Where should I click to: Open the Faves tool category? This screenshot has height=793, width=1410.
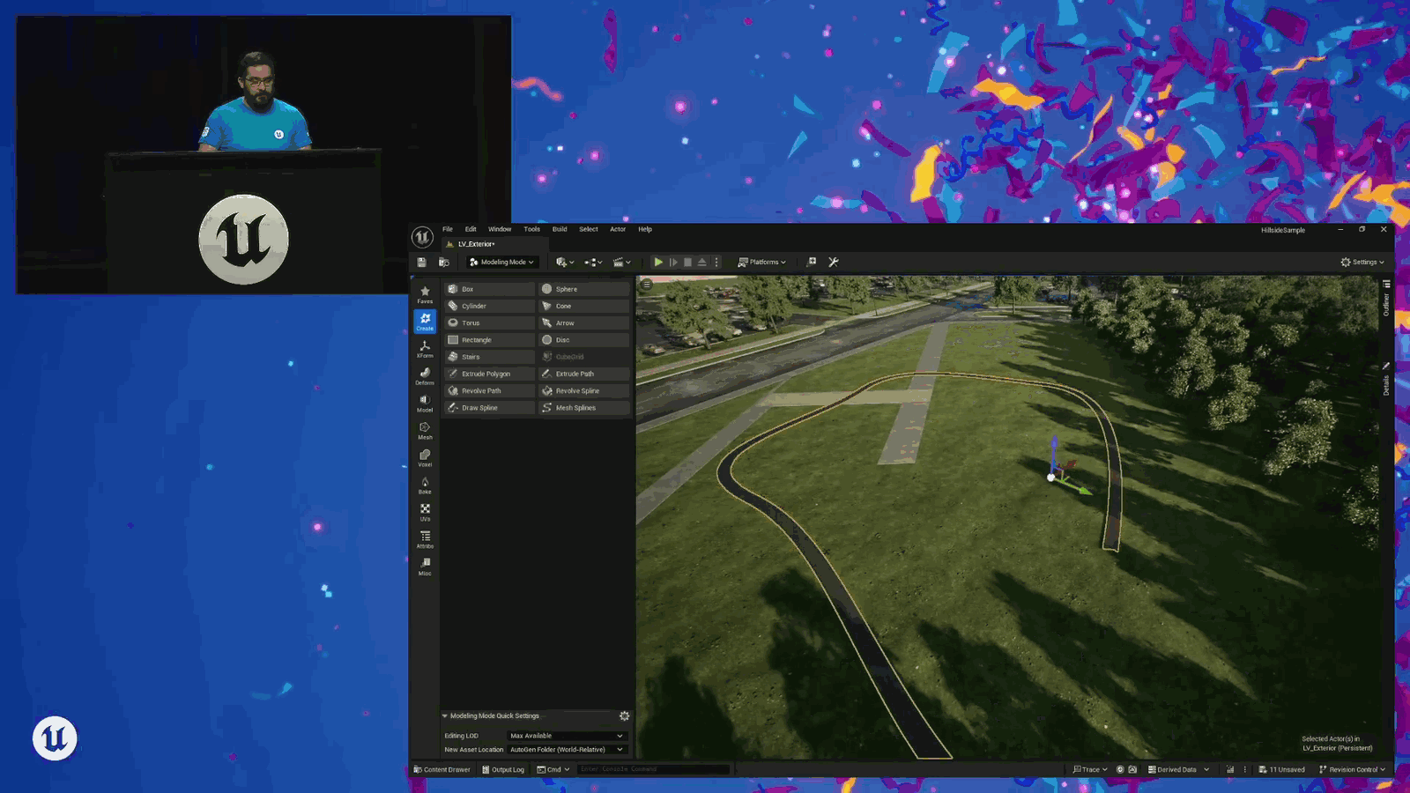tap(425, 294)
